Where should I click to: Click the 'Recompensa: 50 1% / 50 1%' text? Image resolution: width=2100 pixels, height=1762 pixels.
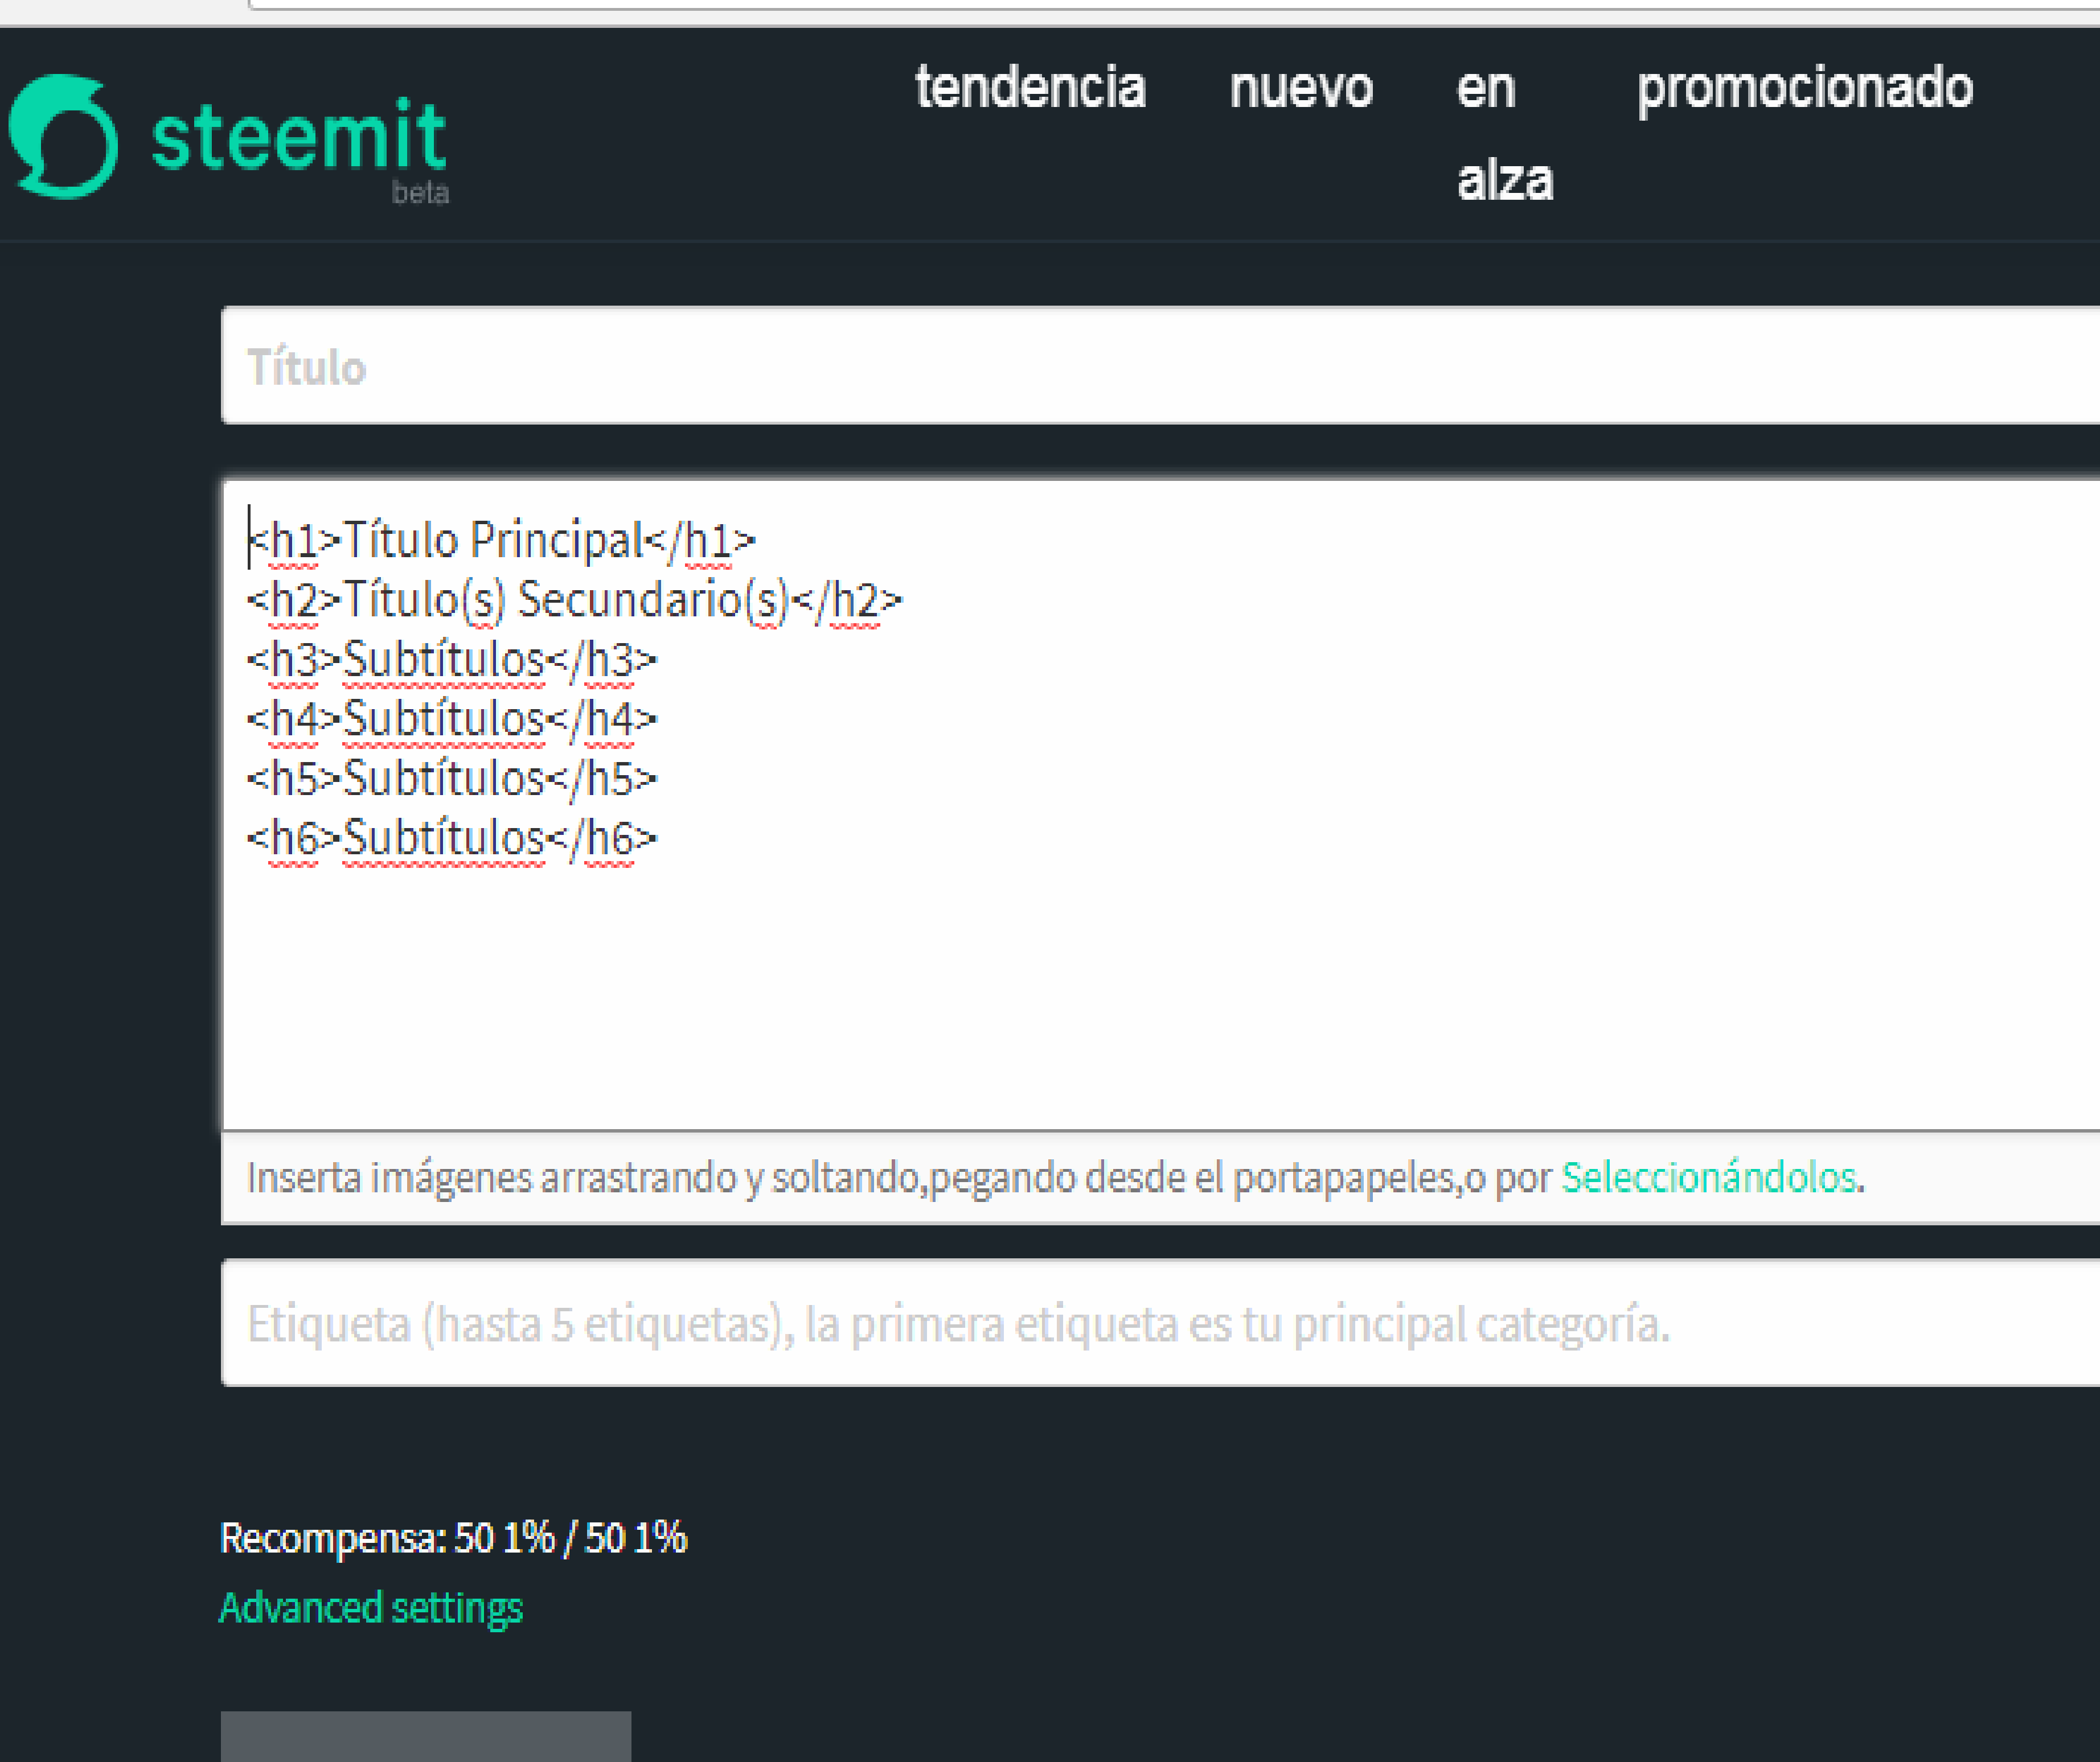(453, 1538)
